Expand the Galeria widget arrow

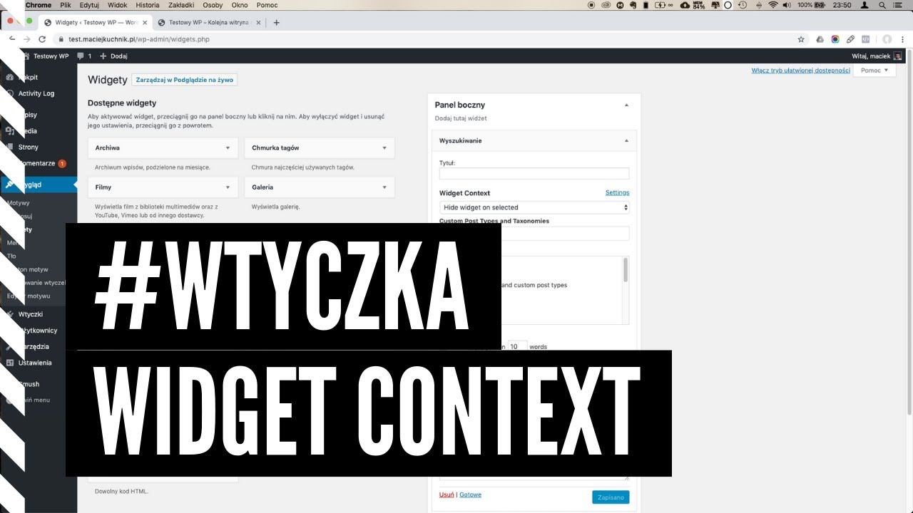tap(384, 187)
